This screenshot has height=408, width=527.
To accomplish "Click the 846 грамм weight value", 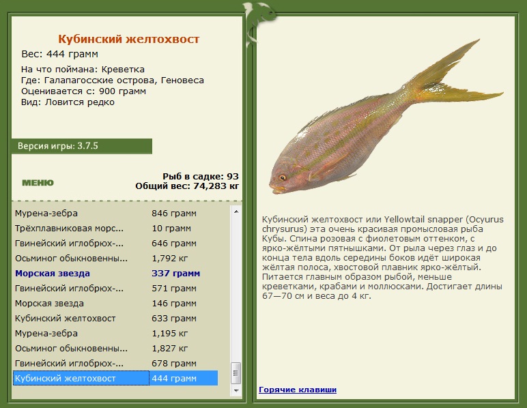I will [x=174, y=214].
